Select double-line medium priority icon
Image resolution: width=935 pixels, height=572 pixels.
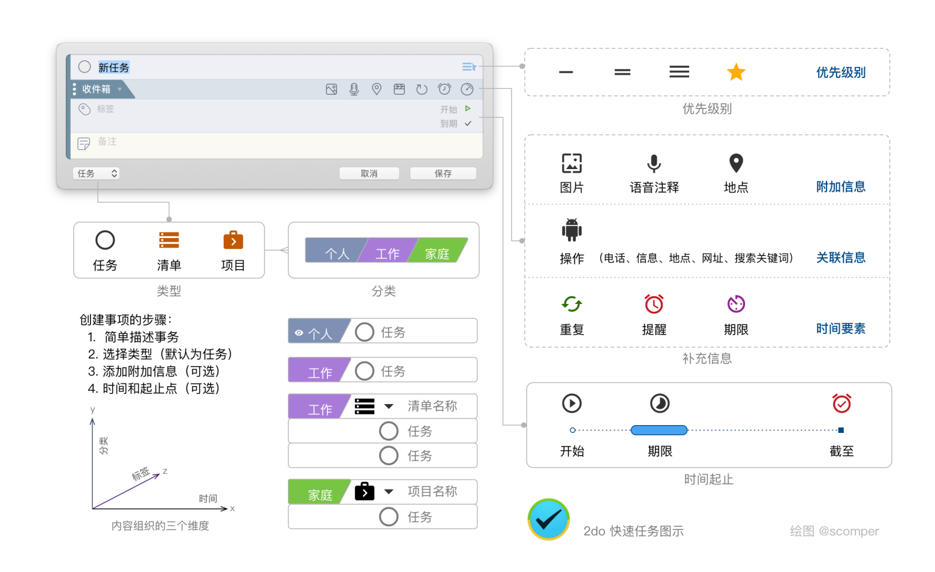pos(623,72)
